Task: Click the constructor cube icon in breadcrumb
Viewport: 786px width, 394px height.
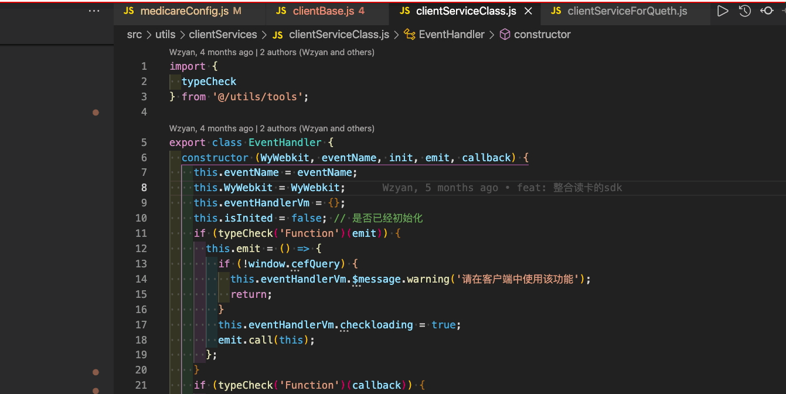Action: pyautogui.click(x=505, y=35)
